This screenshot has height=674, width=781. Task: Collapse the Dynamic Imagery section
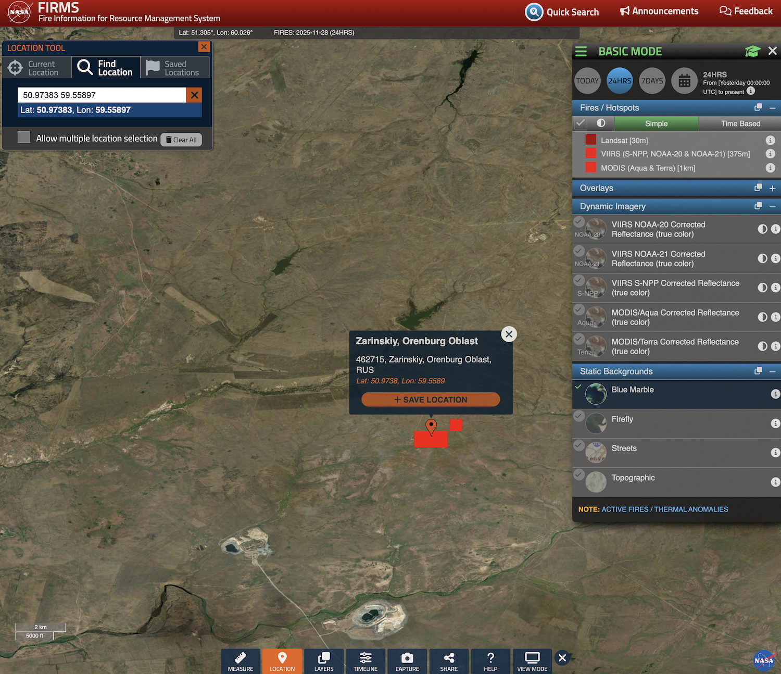click(772, 207)
